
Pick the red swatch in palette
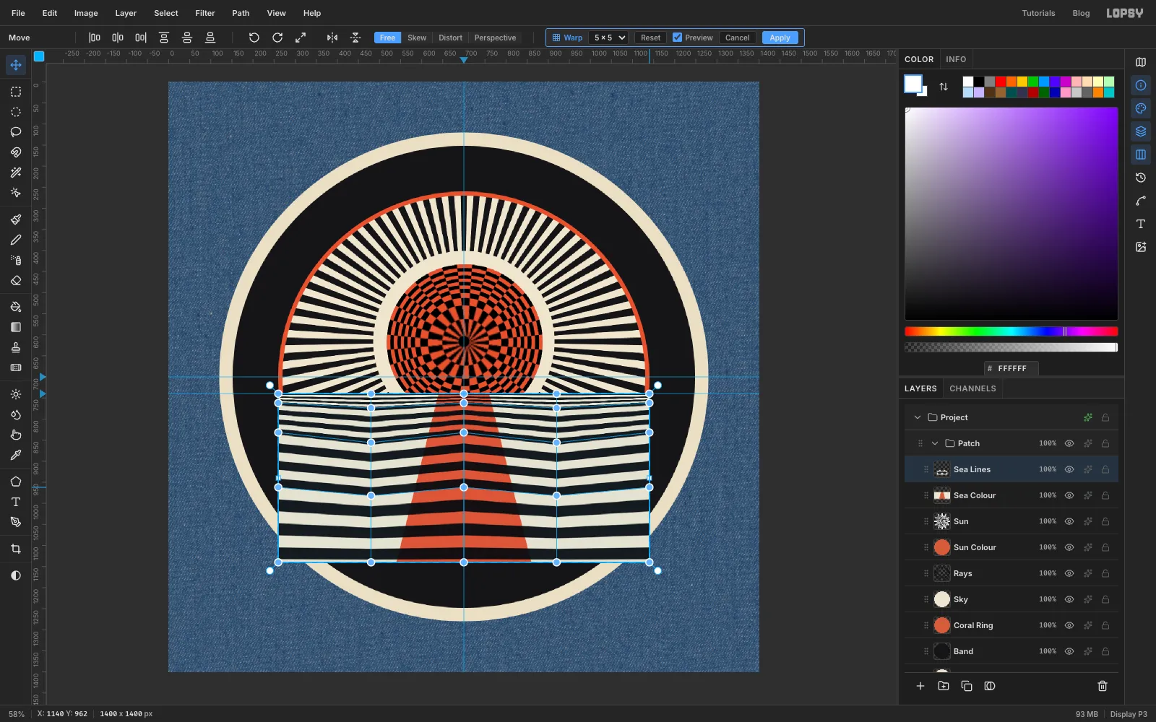pos(1000,82)
